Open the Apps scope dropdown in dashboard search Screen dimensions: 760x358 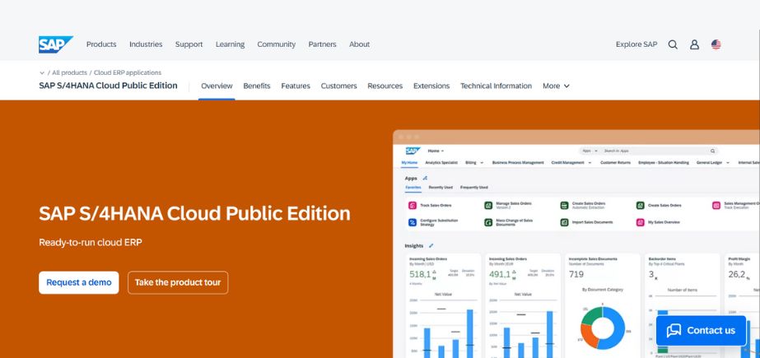pos(590,151)
